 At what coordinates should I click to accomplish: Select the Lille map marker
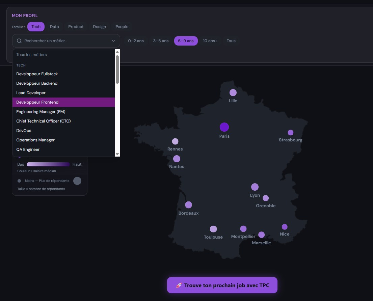(x=233, y=92)
